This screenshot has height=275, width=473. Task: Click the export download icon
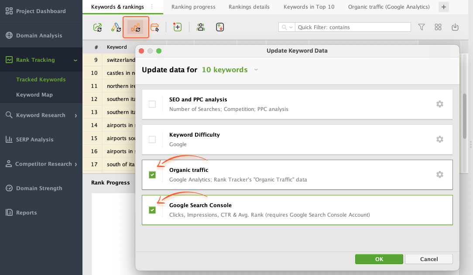point(455,27)
